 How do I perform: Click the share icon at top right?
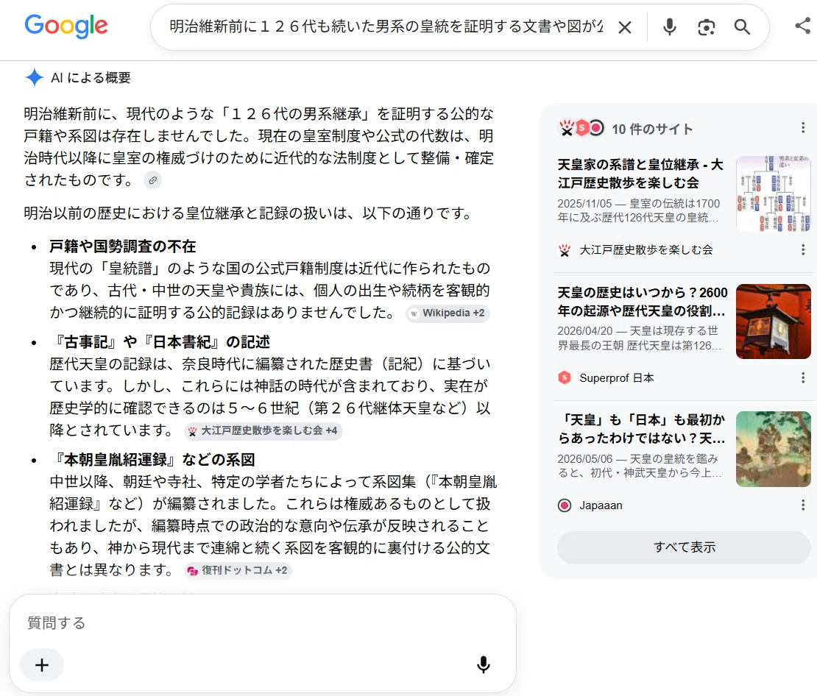click(x=803, y=26)
